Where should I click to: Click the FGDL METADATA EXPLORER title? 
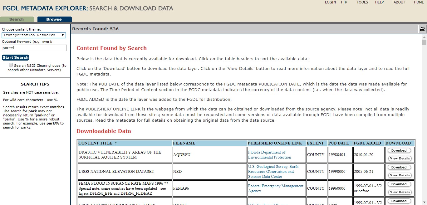click(x=46, y=8)
